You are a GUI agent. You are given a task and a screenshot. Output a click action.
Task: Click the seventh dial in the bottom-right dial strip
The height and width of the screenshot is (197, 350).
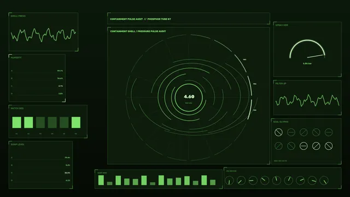point(300,181)
